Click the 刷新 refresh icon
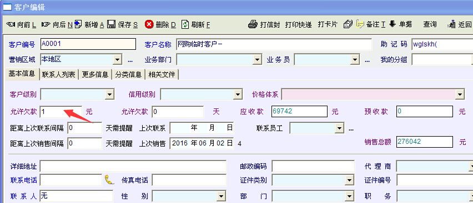 pyautogui.click(x=185, y=24)
